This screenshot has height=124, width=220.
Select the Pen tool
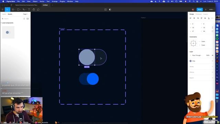(24, 10)
